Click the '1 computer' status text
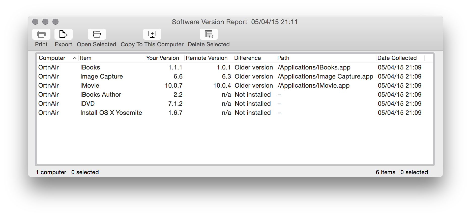The height and width of the screenshot is (217, 471). 51,172
